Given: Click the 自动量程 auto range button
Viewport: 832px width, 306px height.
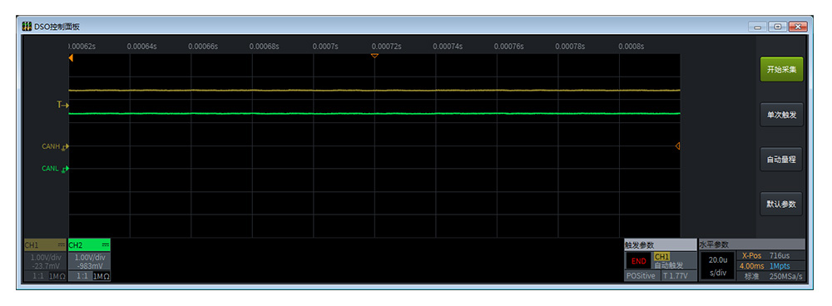Looking at the screenshot, I should [781, 159].
